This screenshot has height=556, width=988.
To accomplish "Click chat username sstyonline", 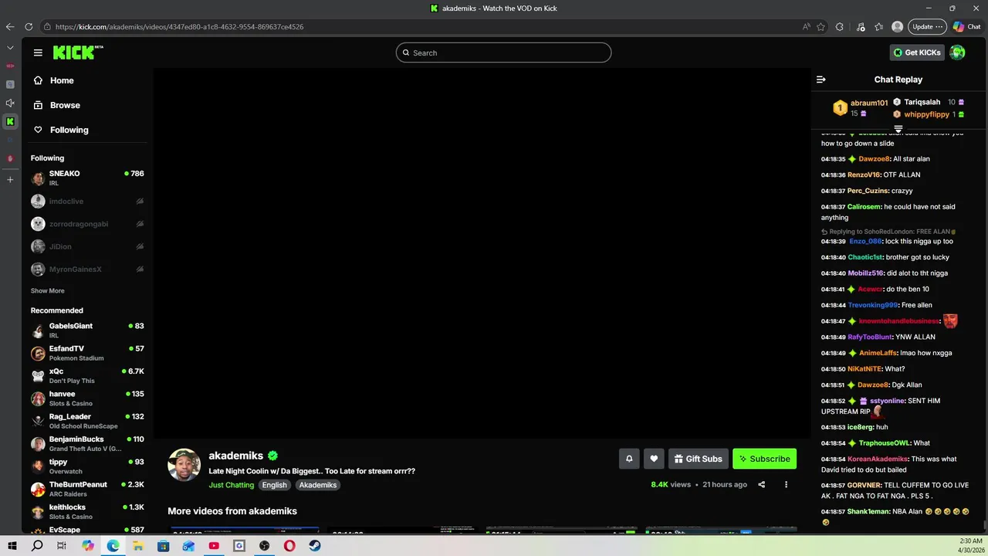I will click(x=887, y=401).
